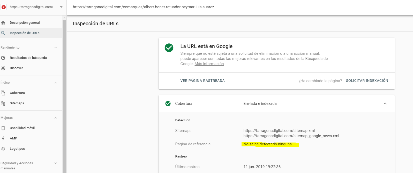
Task: Open Usabilidad móvil report
Action: click(x=22, y=128)
